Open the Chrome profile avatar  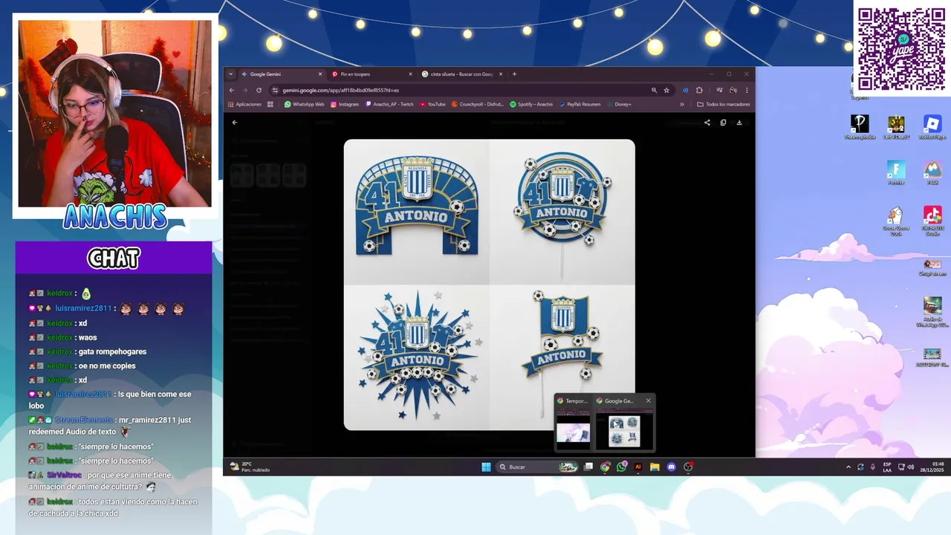pos(733,90)
